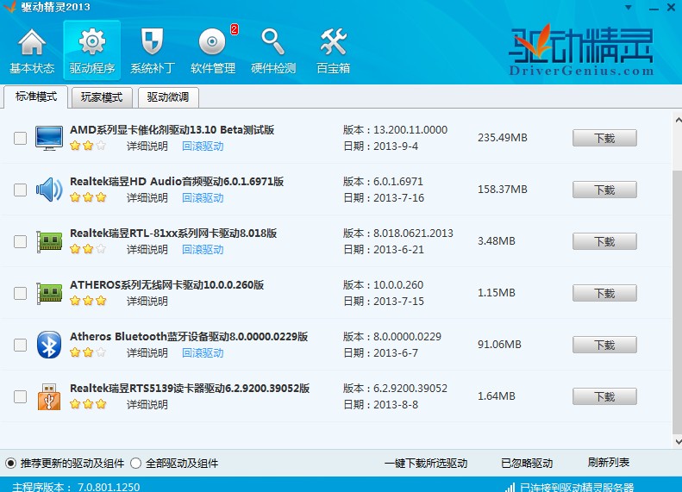Click the star rating of the AMD driver
This screenshot has width=682, height=492.
pyautogui.click(x=88, y=146)
